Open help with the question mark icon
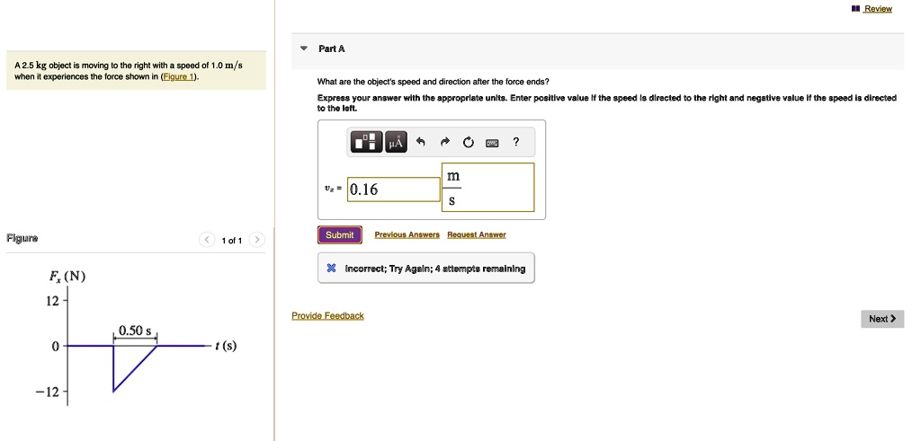The width and height of the screenshot is (921, 441). click(515, 141)
